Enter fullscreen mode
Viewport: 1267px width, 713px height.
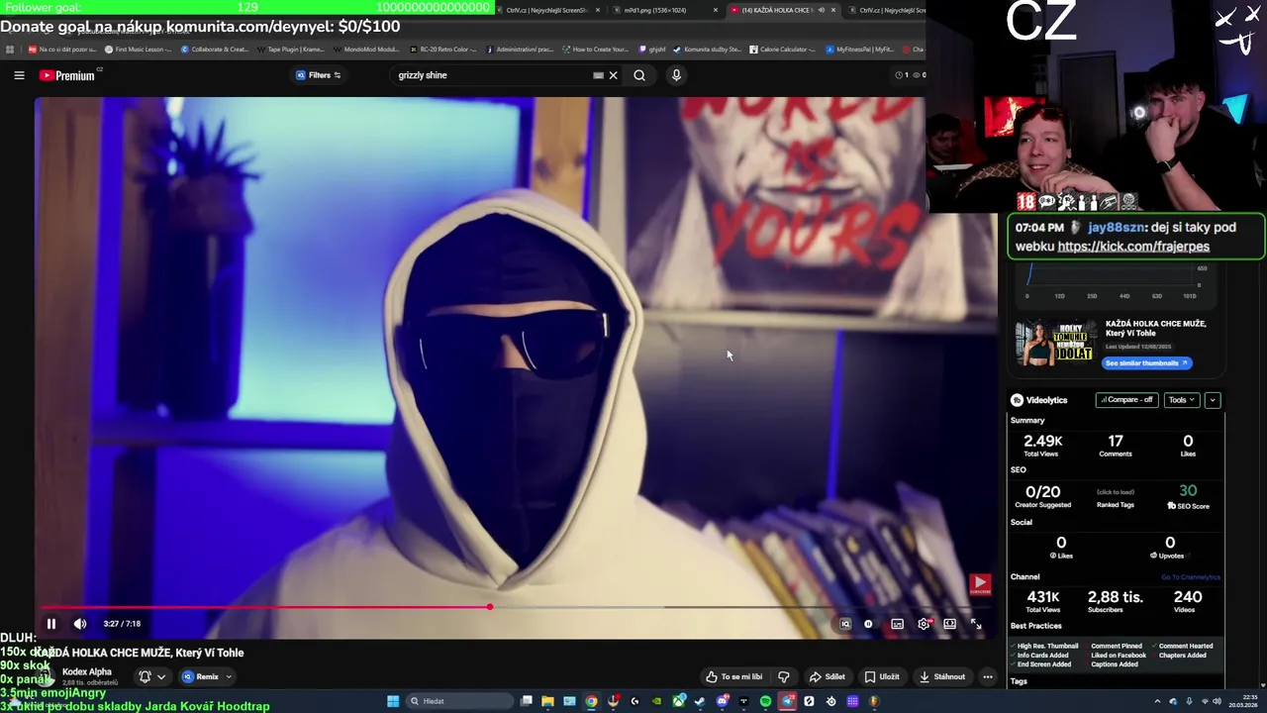[975, 624]
